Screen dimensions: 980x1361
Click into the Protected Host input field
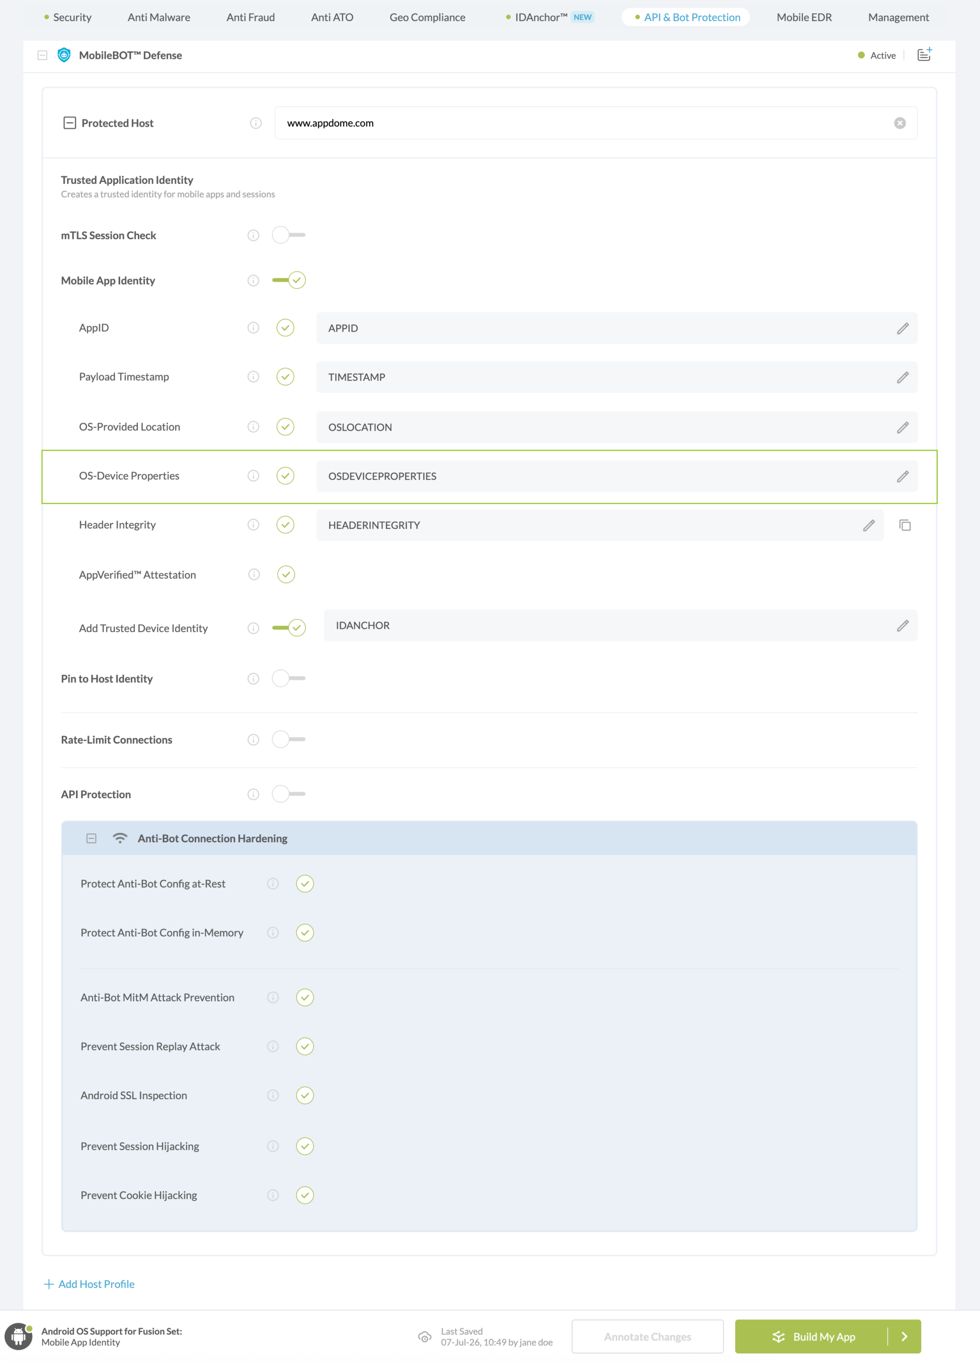tap(596, 123)
